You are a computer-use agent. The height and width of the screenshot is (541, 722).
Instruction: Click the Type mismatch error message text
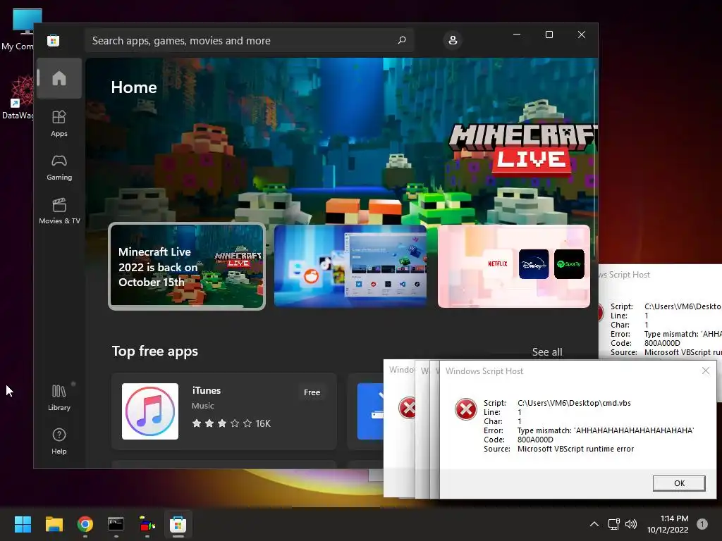click(606, 430)
